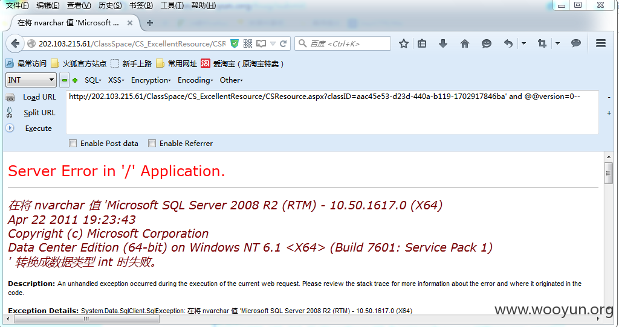Click HackBar green minus button
Viewport: 619px width, 327px height.
[x=64, y=80]
